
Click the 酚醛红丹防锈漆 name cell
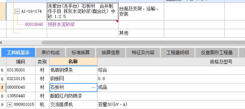click(x=73, y=96)
